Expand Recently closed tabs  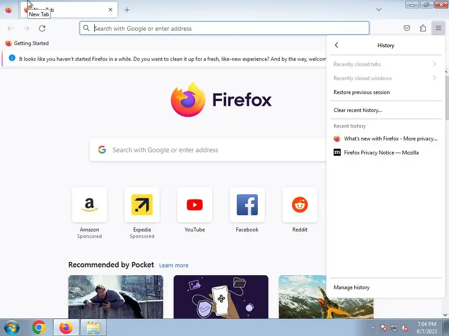click(385, 64)
